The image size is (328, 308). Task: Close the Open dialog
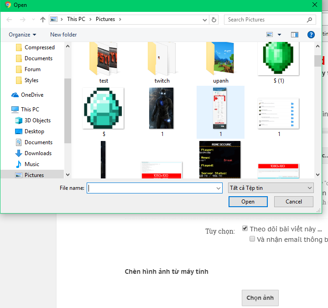(x=315, y=5)
